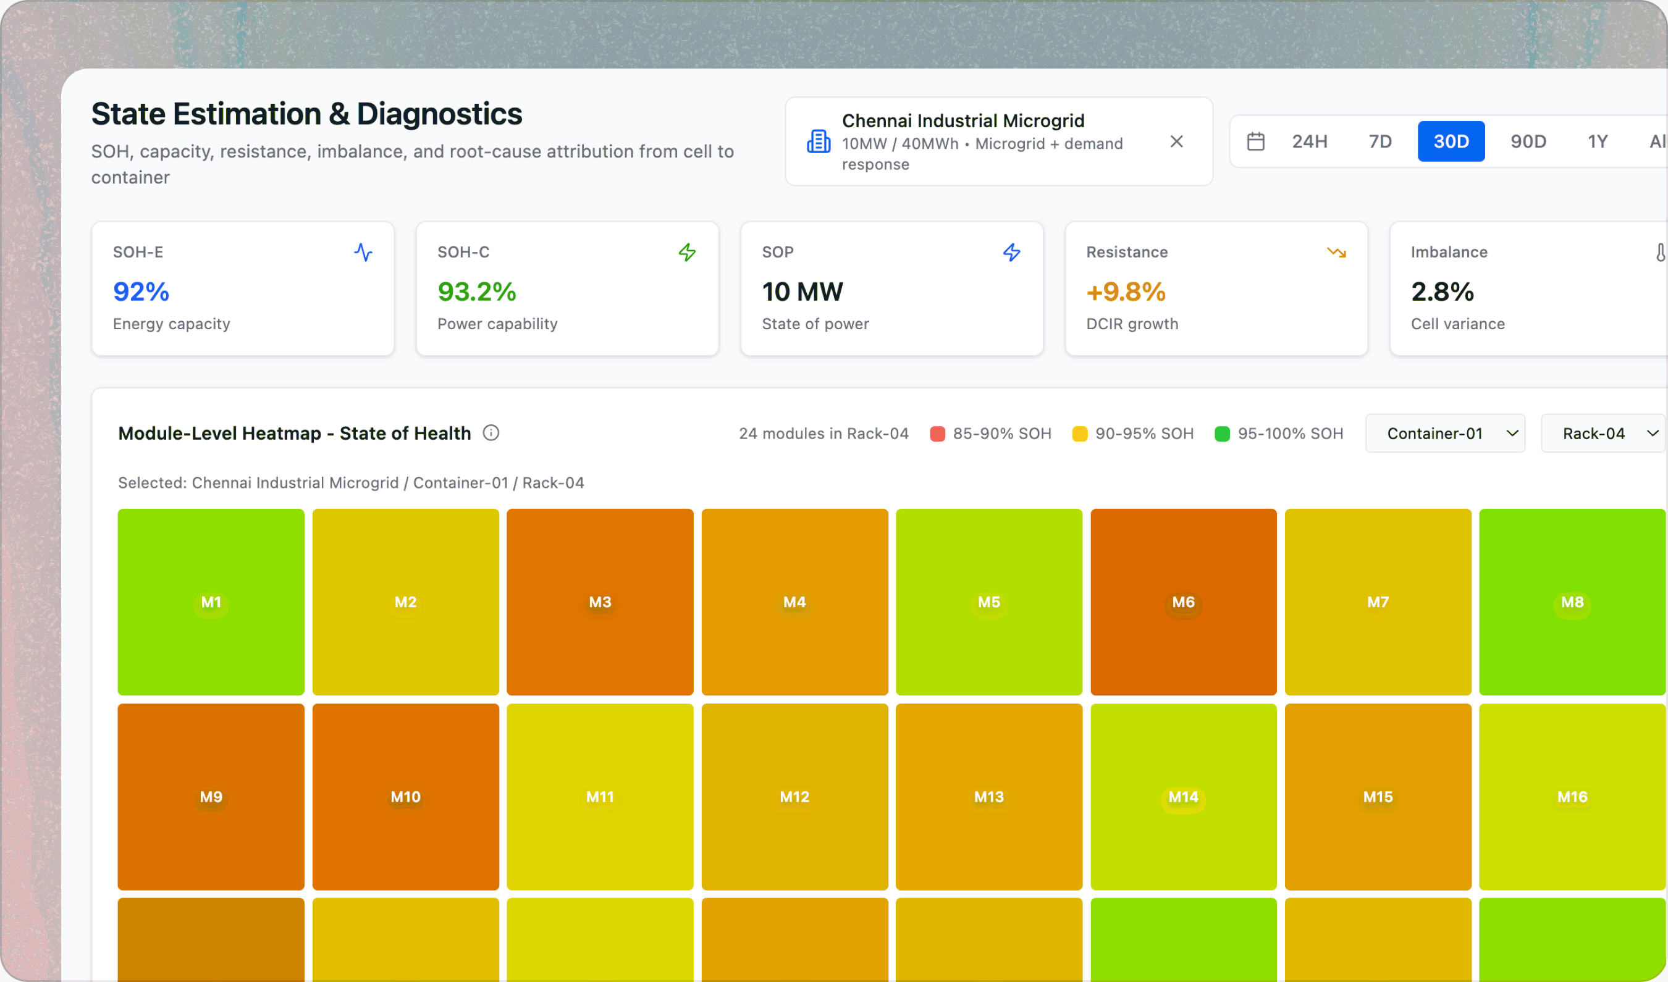Select module M7 in the heatmap
1668x982 pixels.
[1378, 602]
